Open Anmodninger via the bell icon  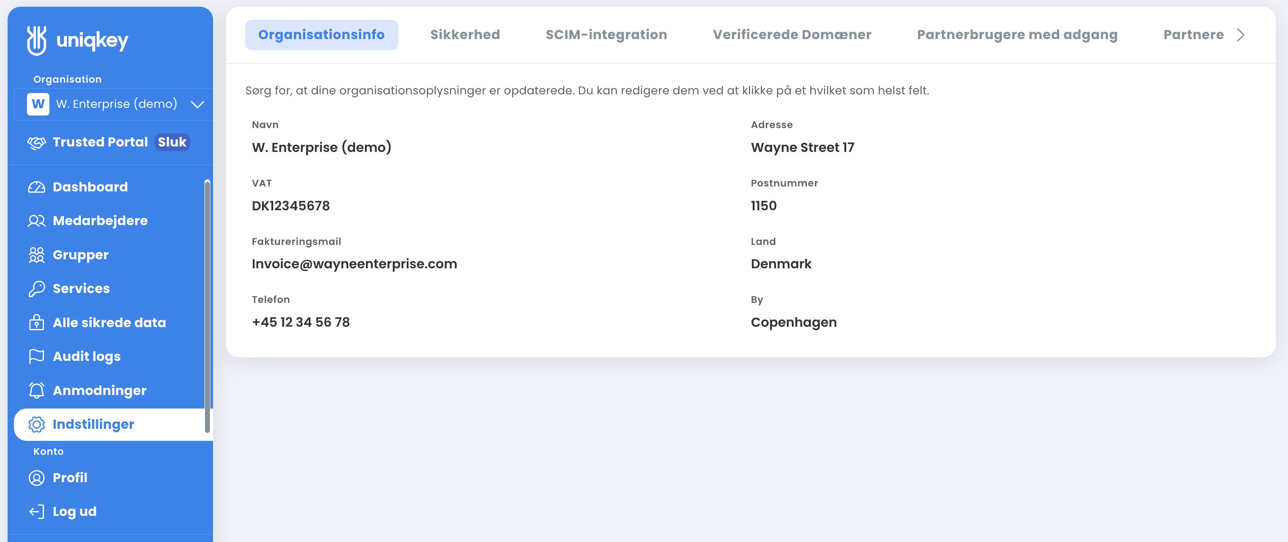click(x=36, y=390)
